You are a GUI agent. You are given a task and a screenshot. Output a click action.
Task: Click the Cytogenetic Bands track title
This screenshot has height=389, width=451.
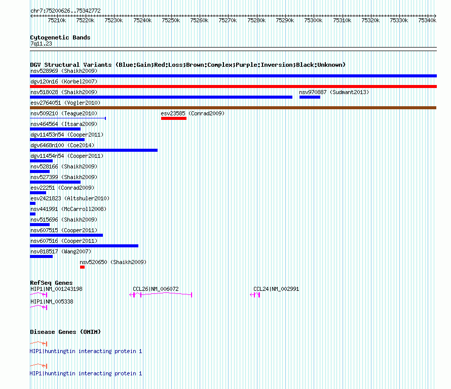(60, 37)
